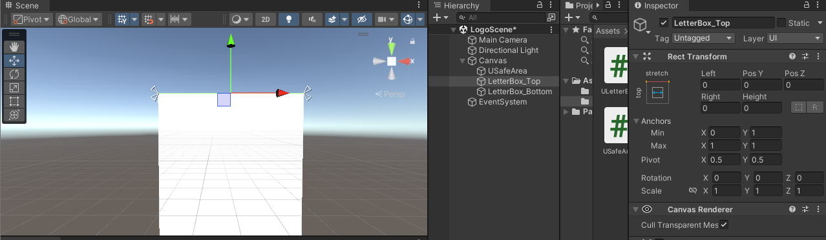The height and width of the screenshot is (240, 826).
Task: Select Main Camera in Hierarchy
Action: (503, 40)
